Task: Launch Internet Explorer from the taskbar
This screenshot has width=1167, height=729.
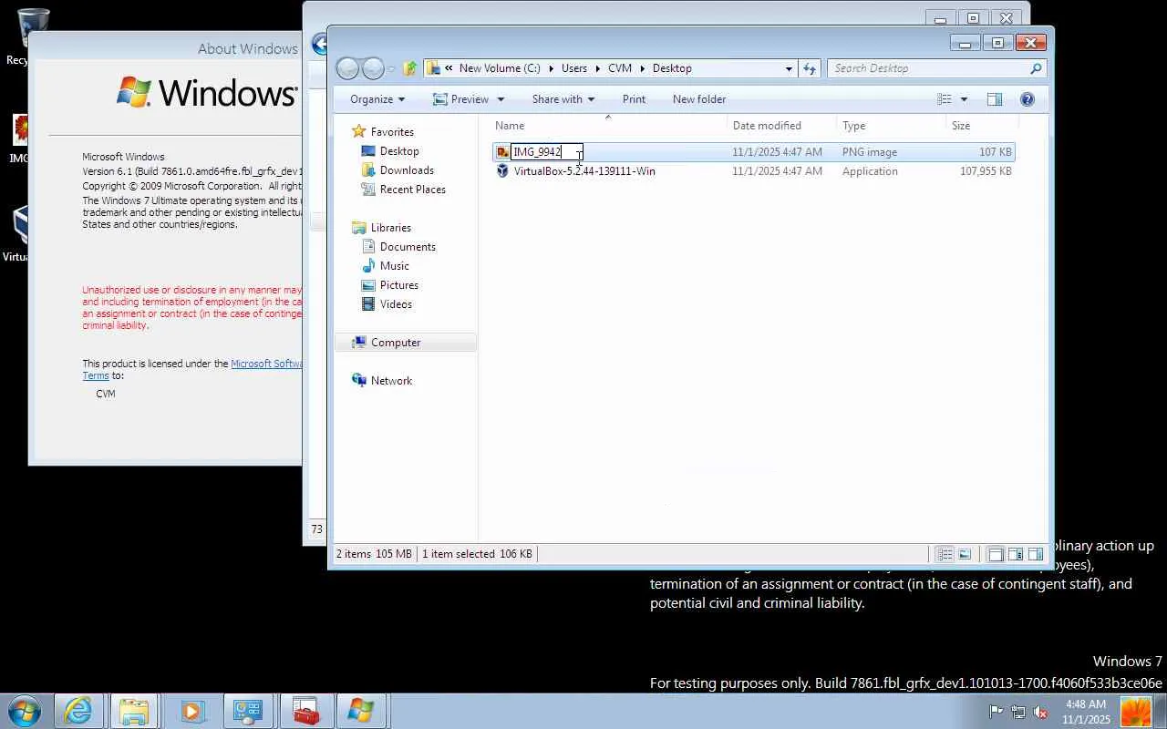Action: pos(77,711)
